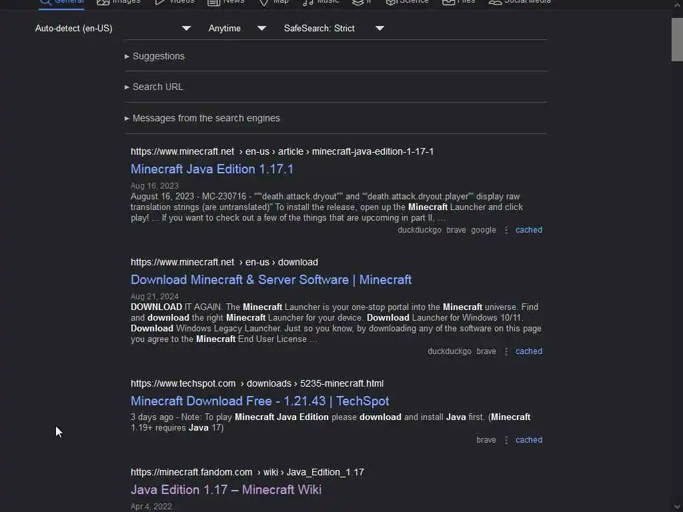Expand the Search URL section
This screenshot has height=512, width=683.
(x=154, y=87)
